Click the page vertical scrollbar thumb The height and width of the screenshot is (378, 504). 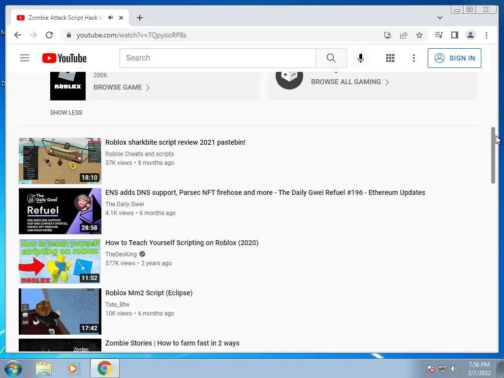493,155
